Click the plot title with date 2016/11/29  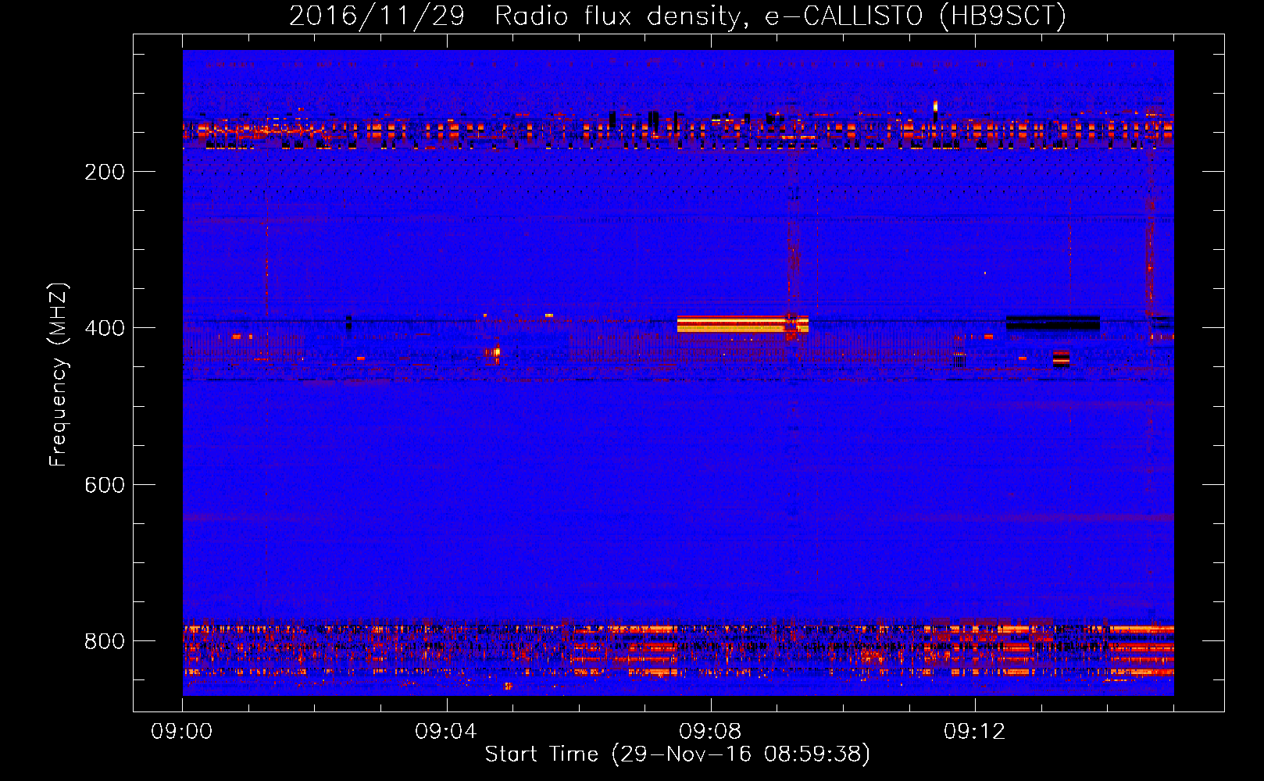(677, 16)
